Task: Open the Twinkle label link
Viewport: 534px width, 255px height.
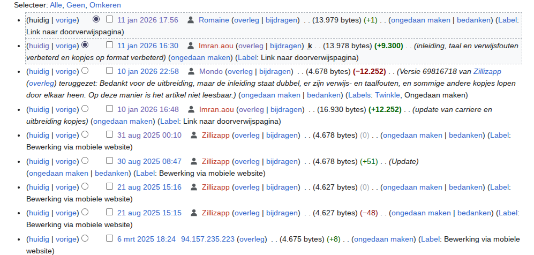Action: pyautogui.click(x=387, y=95)
